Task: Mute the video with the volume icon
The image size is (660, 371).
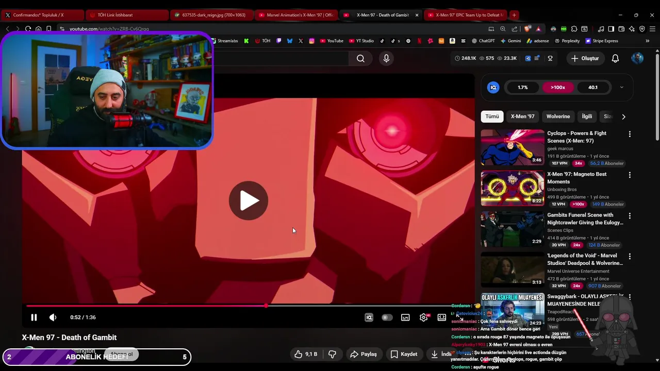Action: coord(53,317)
